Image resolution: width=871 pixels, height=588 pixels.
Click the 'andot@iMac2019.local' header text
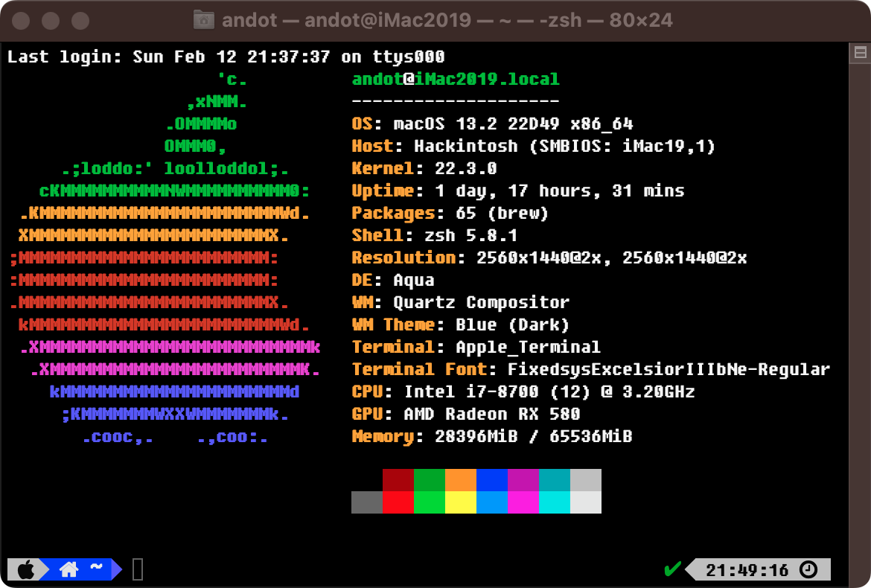456,80
